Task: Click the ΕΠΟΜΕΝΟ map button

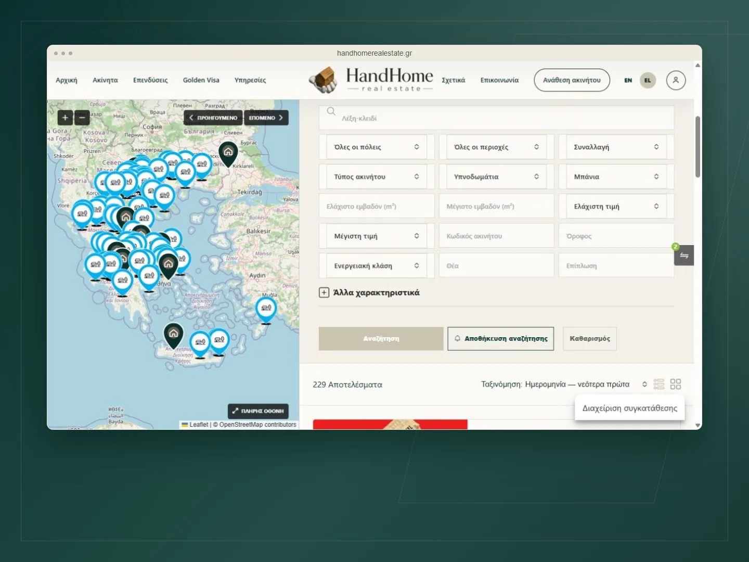Action: [266, 118]
